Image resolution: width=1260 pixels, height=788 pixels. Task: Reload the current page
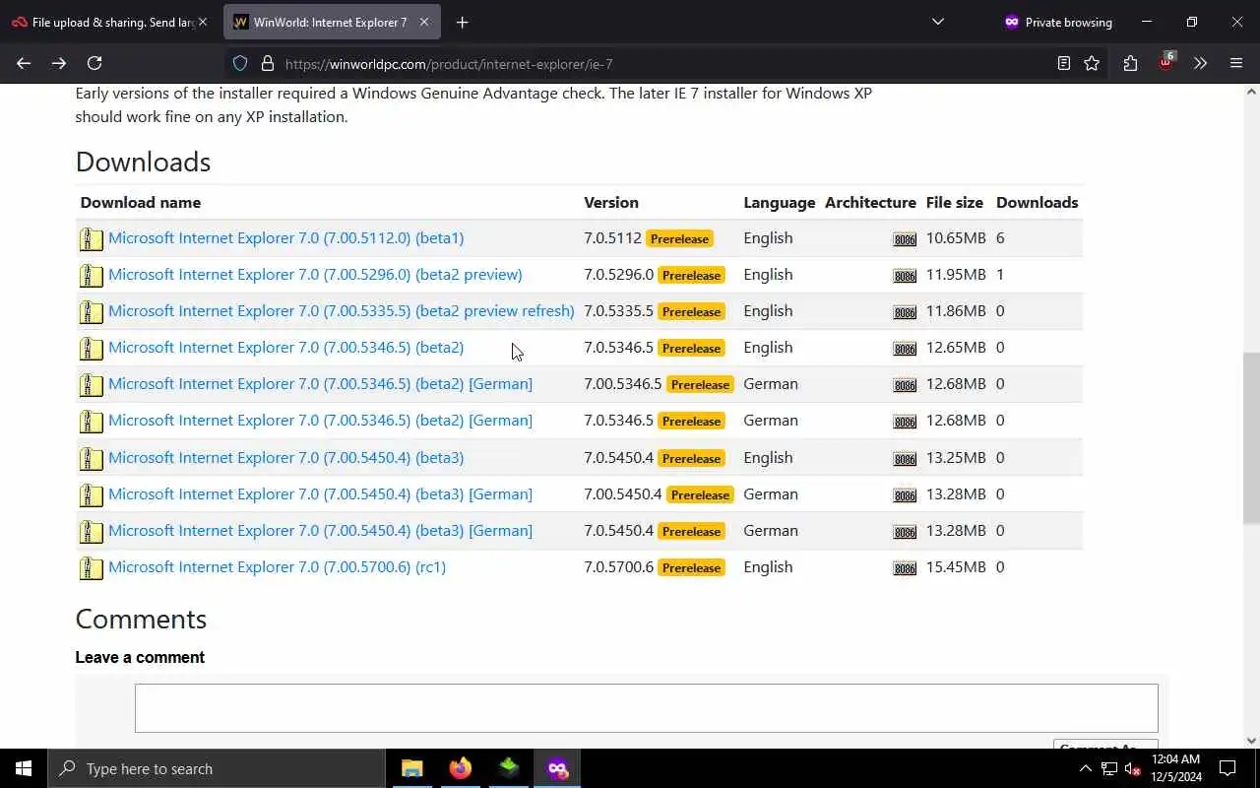pyautogui.click(x=94, y=63)
